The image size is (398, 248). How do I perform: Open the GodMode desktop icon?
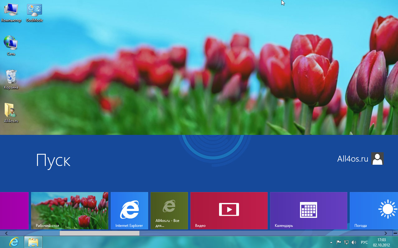(34, 13)
